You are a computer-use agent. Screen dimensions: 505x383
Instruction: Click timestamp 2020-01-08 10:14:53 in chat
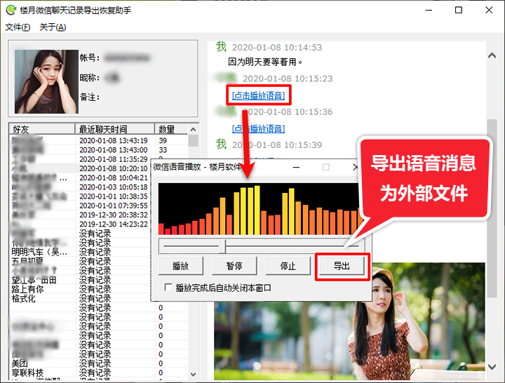277,48
